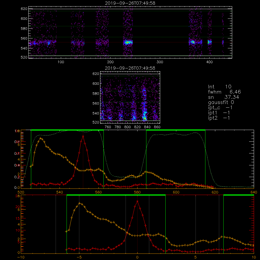Image resolution: width=260 pixels, height=260 pixels.
Task: Click x-axis label 640 on third profile plot
Action: [x=254, y=192]
